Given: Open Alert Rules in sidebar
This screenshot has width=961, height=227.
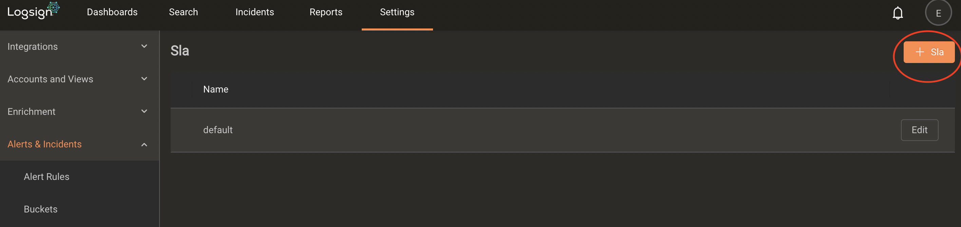Looking at the screenshot, I should coord(46,177).
